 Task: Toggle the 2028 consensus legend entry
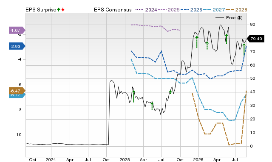(236, 10)
